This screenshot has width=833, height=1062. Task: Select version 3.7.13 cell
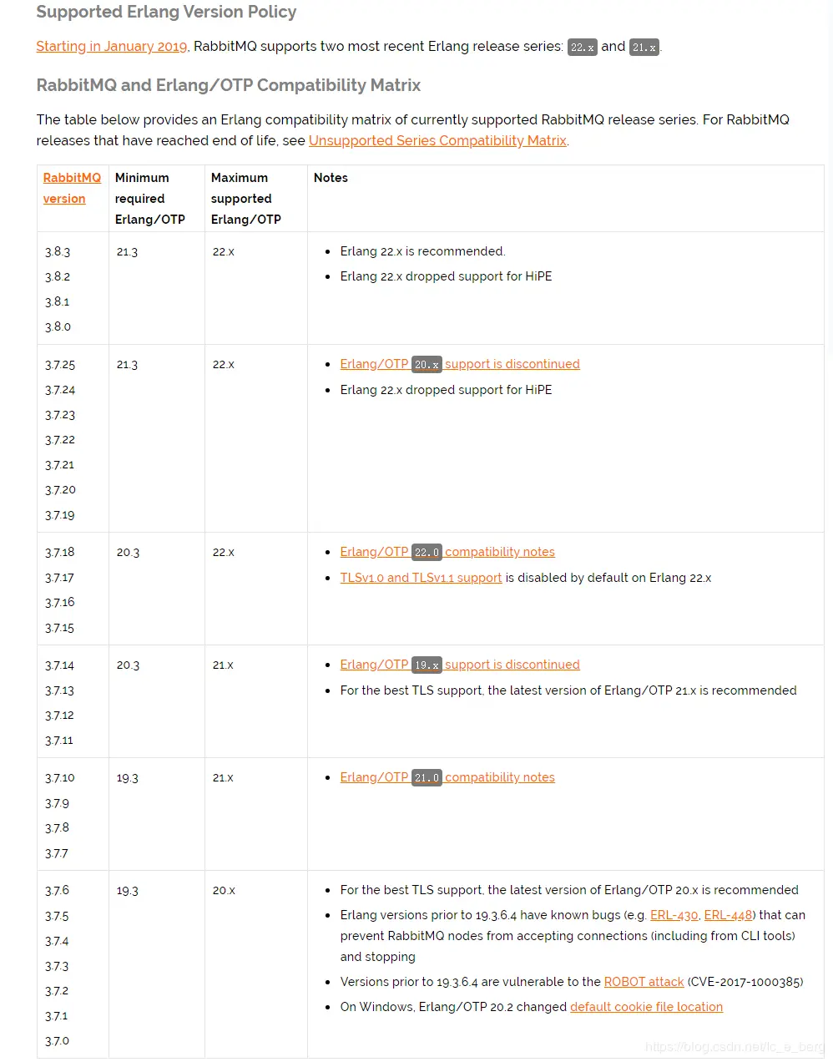pyautogui.click(x=60, y=690)
